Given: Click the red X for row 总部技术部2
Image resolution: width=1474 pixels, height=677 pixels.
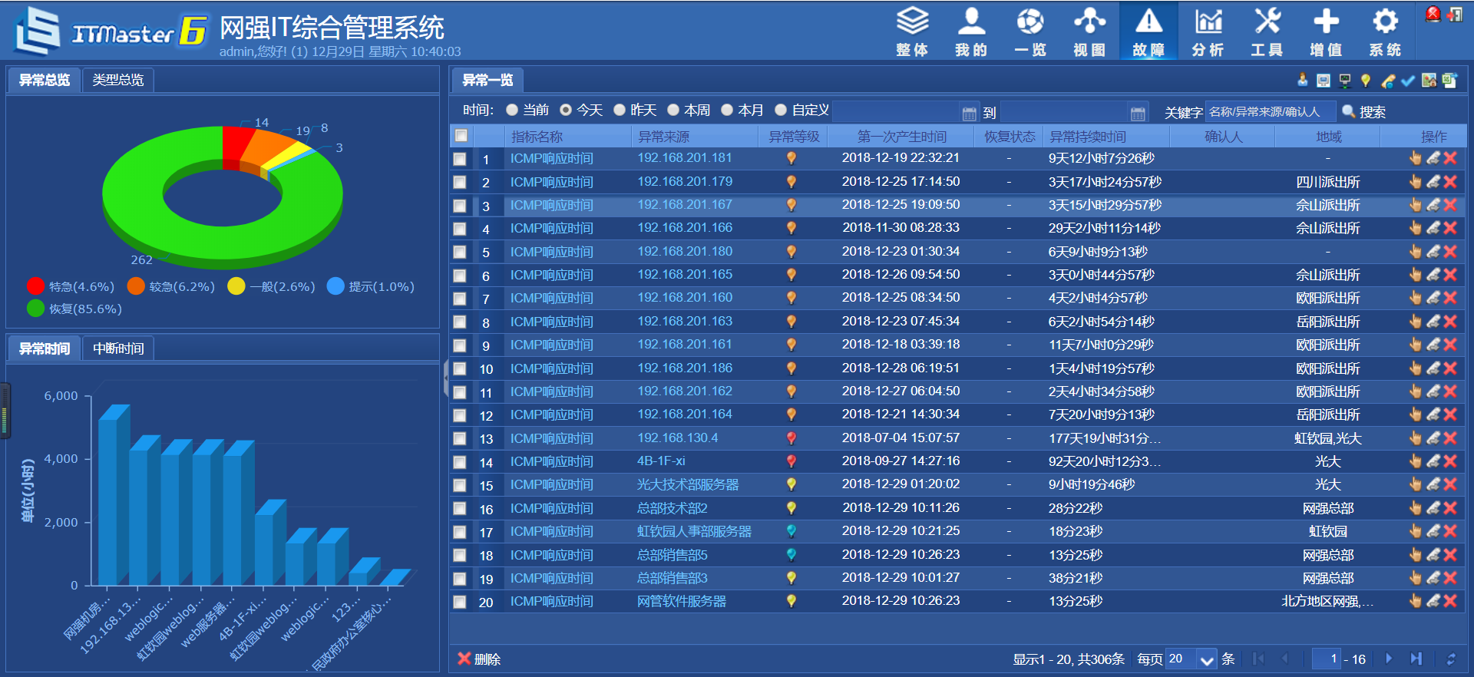Looking at the screenshot, I should click(1450, 508).
